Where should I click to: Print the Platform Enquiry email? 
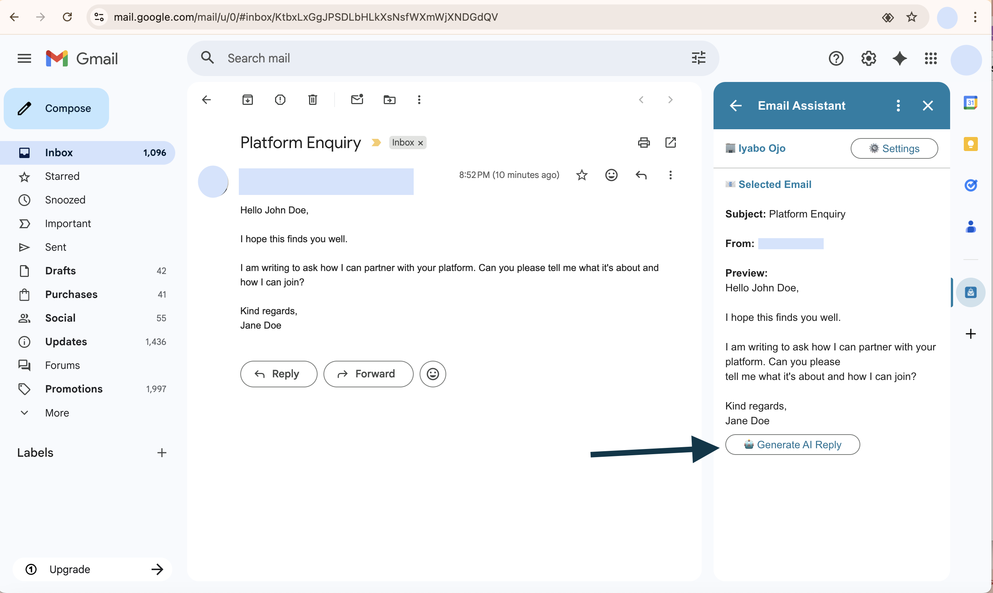[643, 142]
